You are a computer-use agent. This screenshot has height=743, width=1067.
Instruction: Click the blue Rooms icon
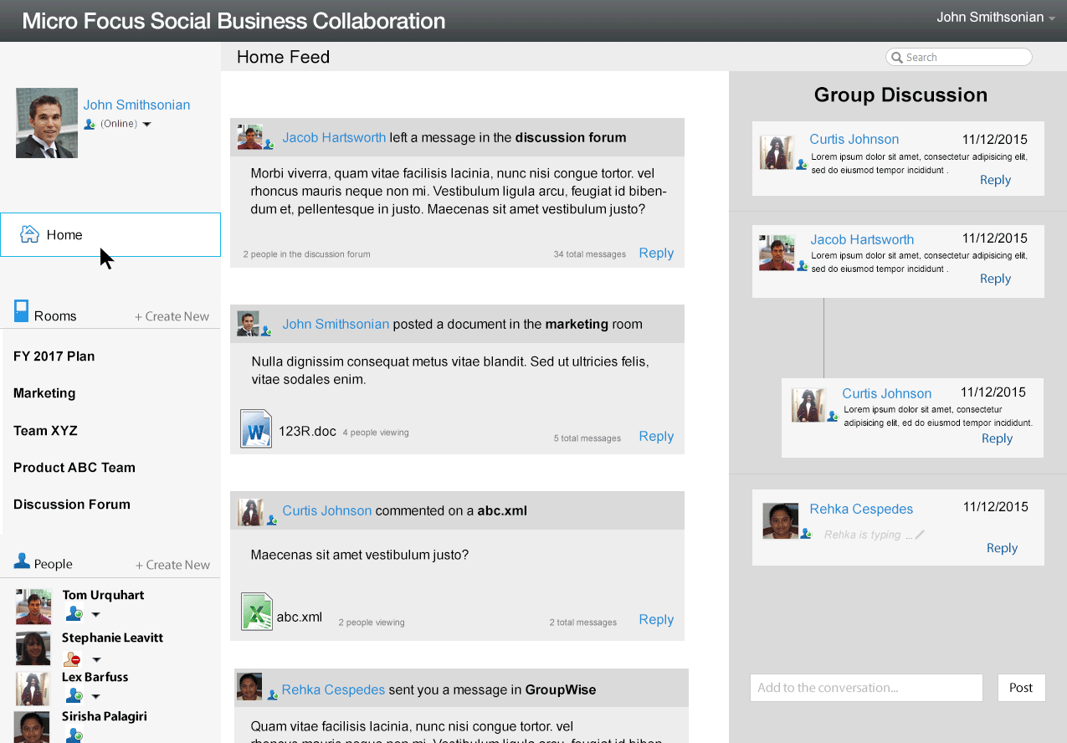(22, 311)
